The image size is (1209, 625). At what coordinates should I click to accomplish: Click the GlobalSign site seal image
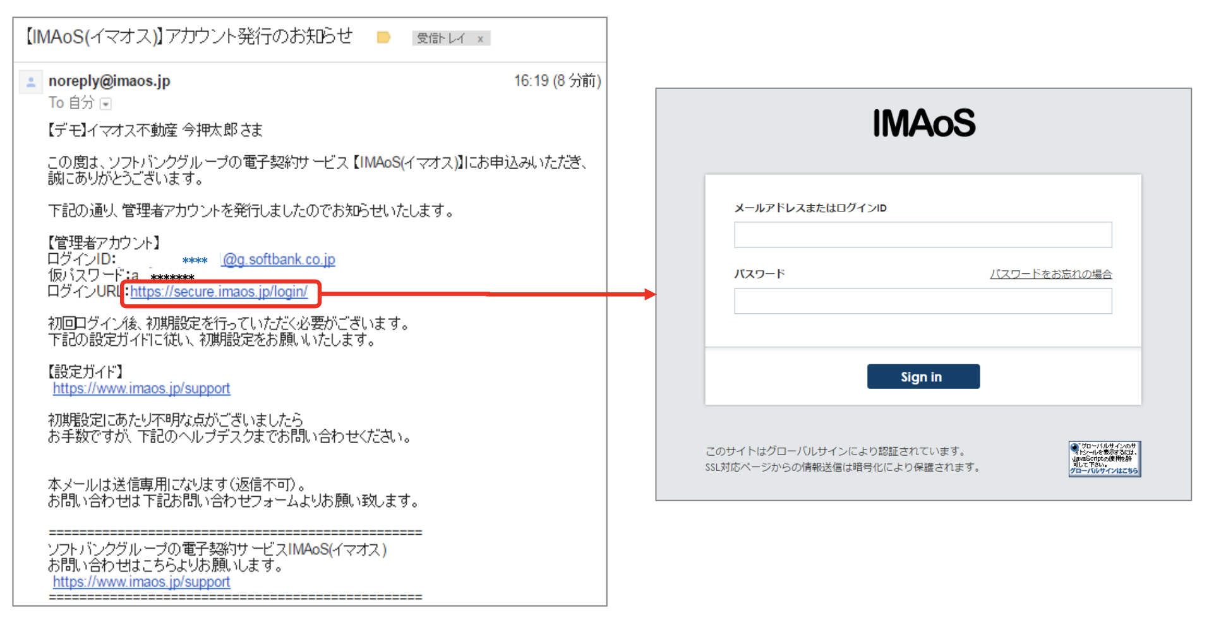click(1104, 459)
